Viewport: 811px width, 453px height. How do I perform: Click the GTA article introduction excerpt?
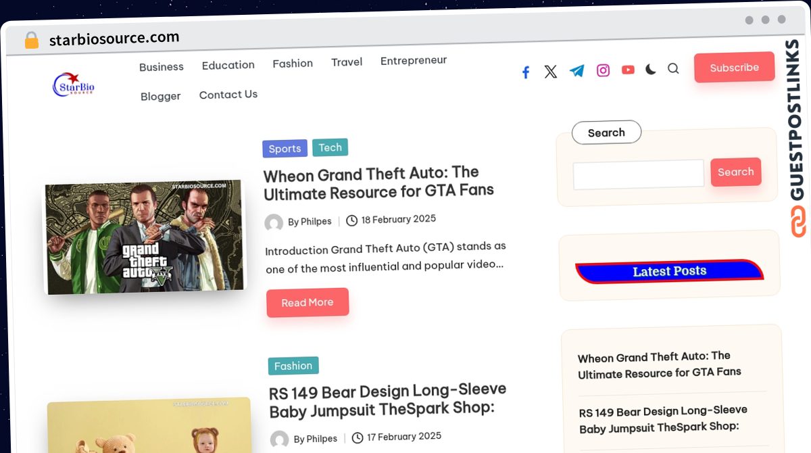point(386,257)
